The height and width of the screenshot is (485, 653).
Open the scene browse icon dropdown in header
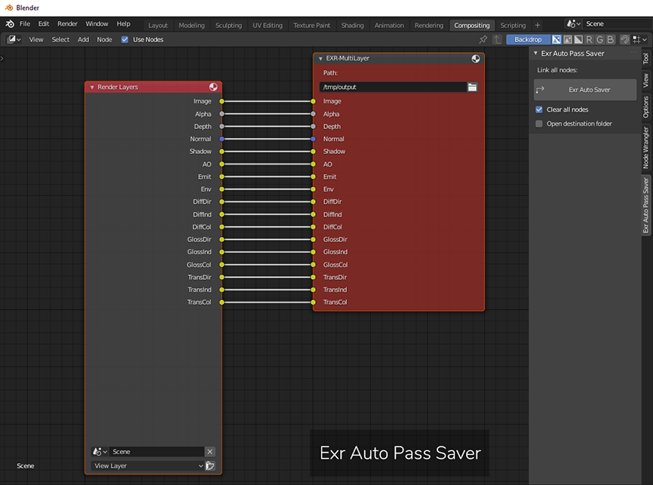tap(574, 23)
